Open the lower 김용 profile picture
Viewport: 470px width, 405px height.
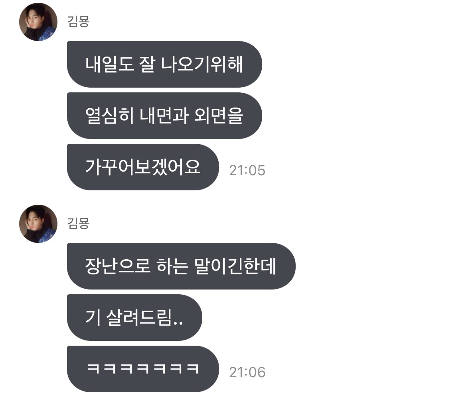38,224
